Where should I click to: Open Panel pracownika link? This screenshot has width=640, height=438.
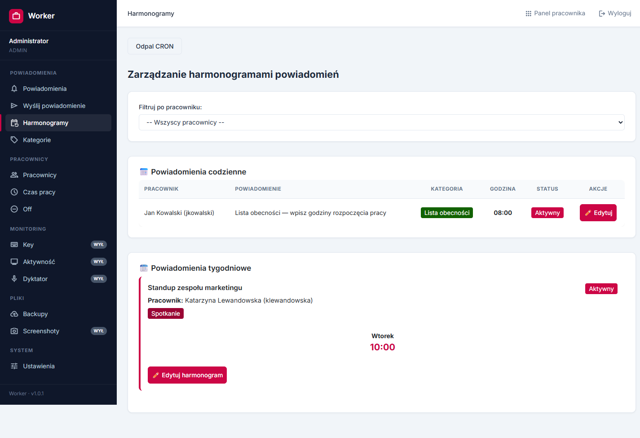tap(555, 13)
